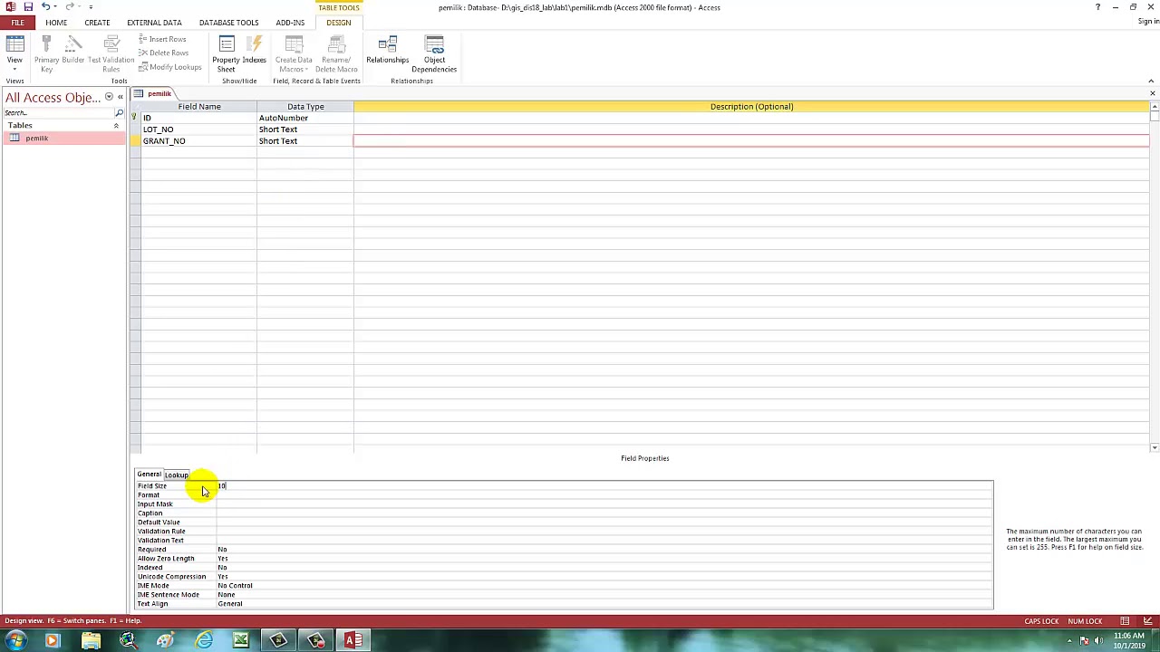Switch to the HOME ribbon tab
The height and width of the screenshot is (652, 1160).
coord(56,23)
